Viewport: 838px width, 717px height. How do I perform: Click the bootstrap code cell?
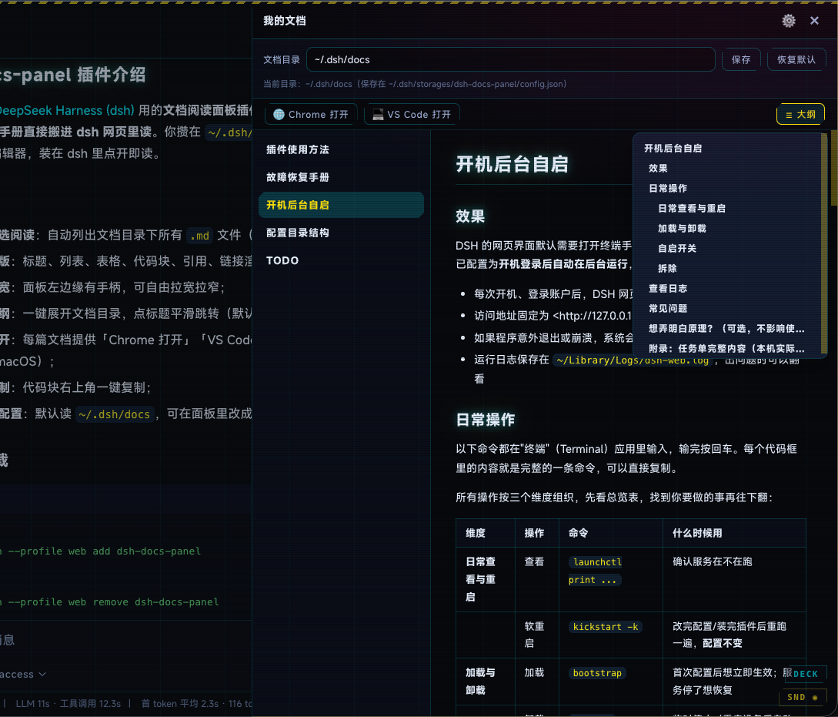tap(597, 673)
